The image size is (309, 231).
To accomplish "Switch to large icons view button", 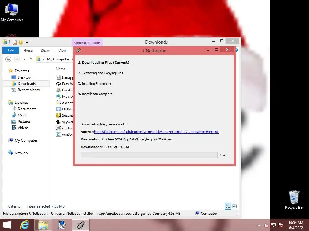I will pos(234,206).
